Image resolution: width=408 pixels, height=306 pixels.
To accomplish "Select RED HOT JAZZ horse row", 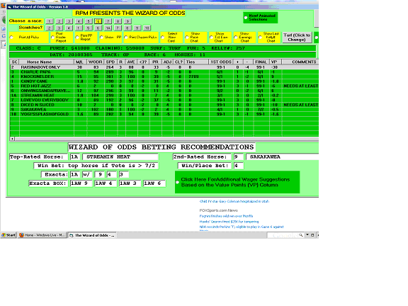I will coord(164,86).
